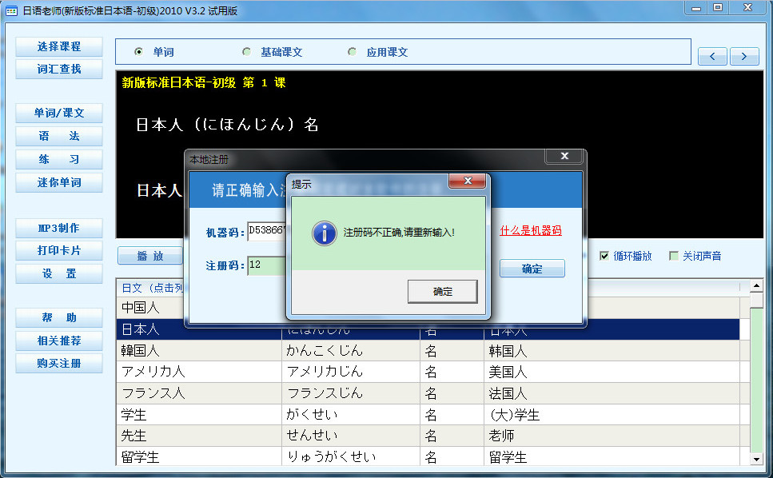Open the 语法 grammar section

[59, 136]
